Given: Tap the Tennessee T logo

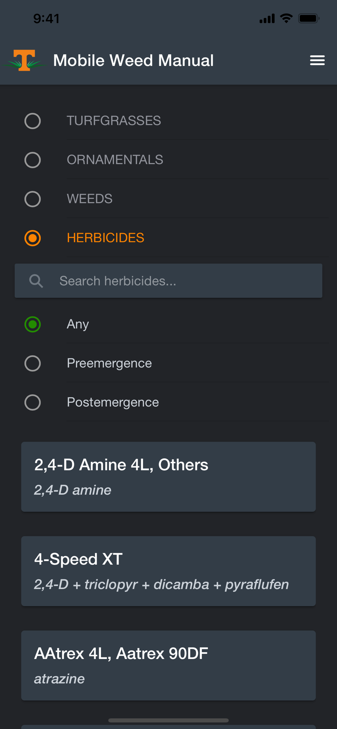Looking at the screenshot, I should [24, 60].
